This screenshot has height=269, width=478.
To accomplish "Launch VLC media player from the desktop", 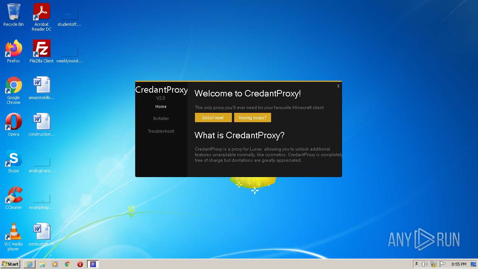I will 13,237.
